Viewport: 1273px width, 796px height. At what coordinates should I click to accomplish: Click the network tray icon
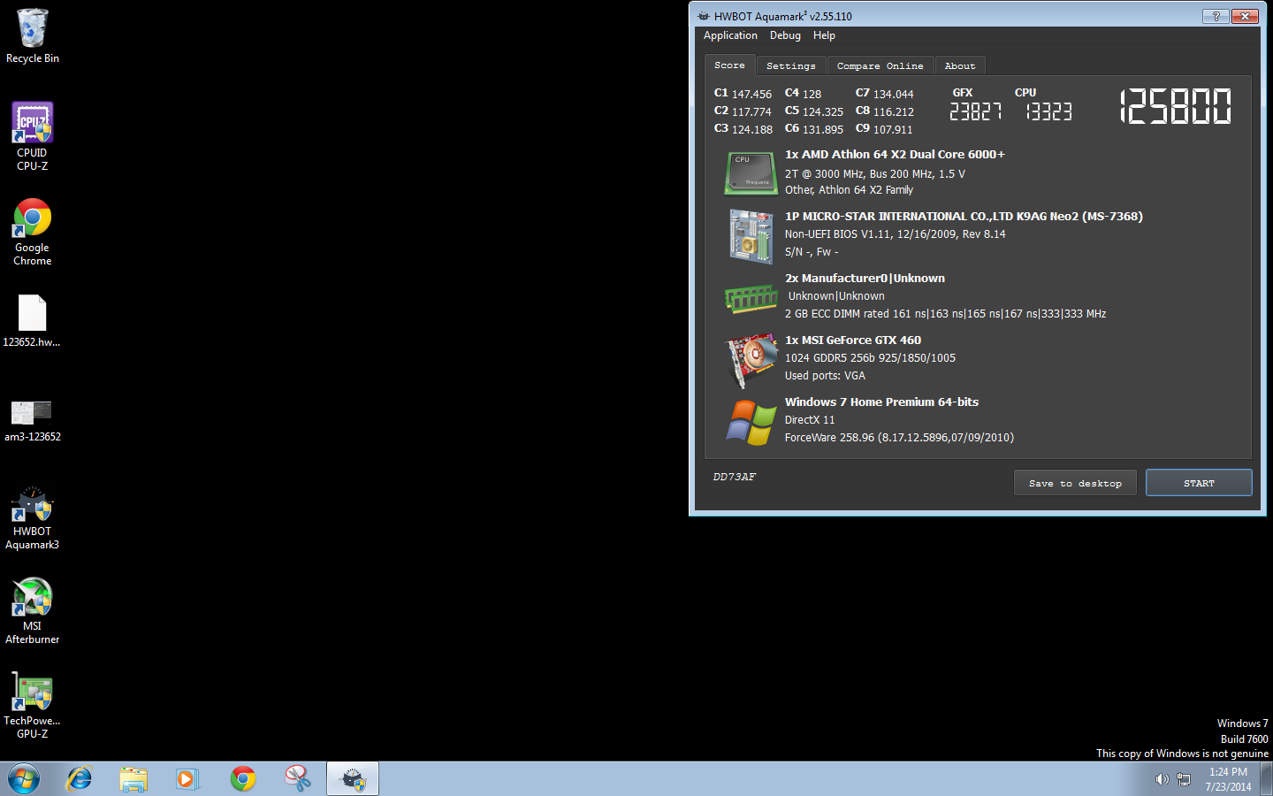pyautogui.click(x=1184, y=779)
